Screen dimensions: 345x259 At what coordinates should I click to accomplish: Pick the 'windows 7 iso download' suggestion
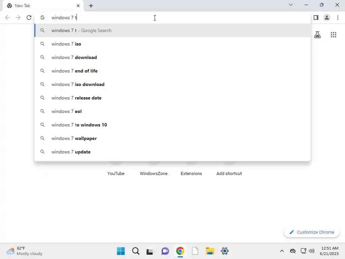click(172, 84)
